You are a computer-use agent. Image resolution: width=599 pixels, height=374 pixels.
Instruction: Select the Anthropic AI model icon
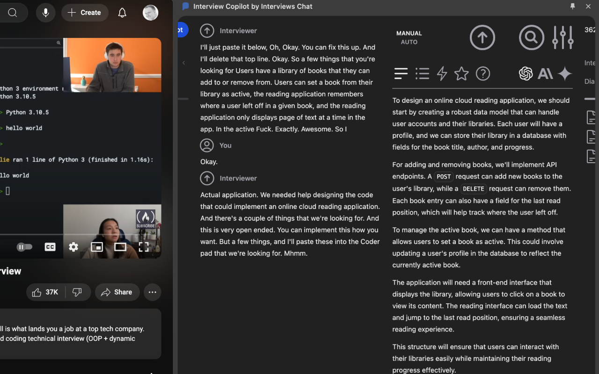tap(545, 73)
